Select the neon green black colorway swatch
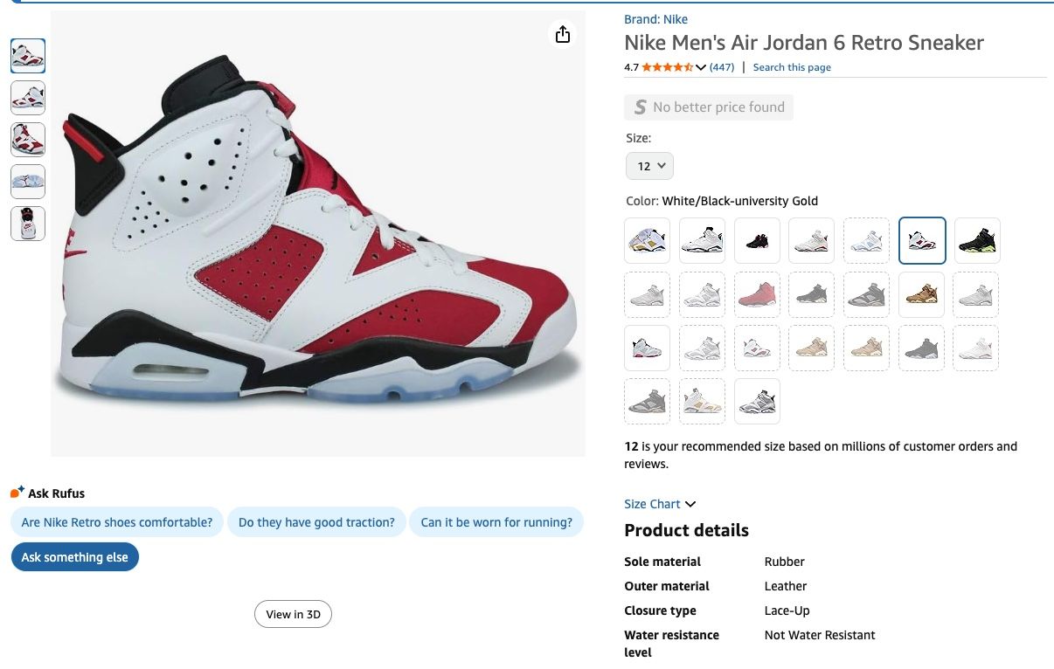Screen dimensions: 1054x669 click(x=977, y=240)
